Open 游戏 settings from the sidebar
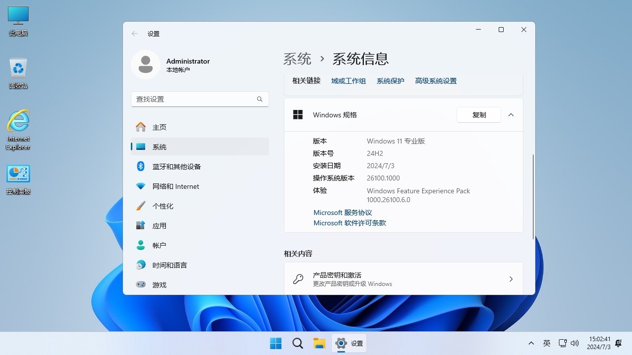632x355 pixels. (x=159, y=284)
